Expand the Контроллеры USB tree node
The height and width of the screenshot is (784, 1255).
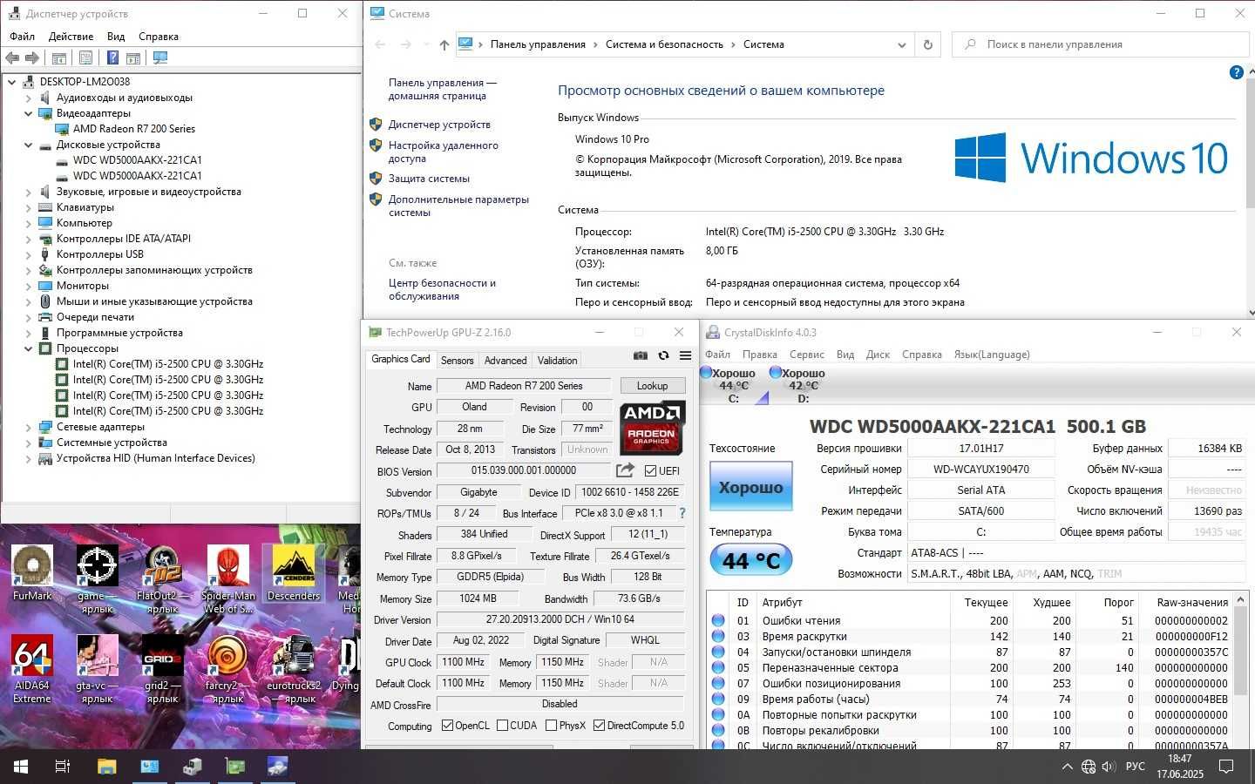(x=28, y=254)
